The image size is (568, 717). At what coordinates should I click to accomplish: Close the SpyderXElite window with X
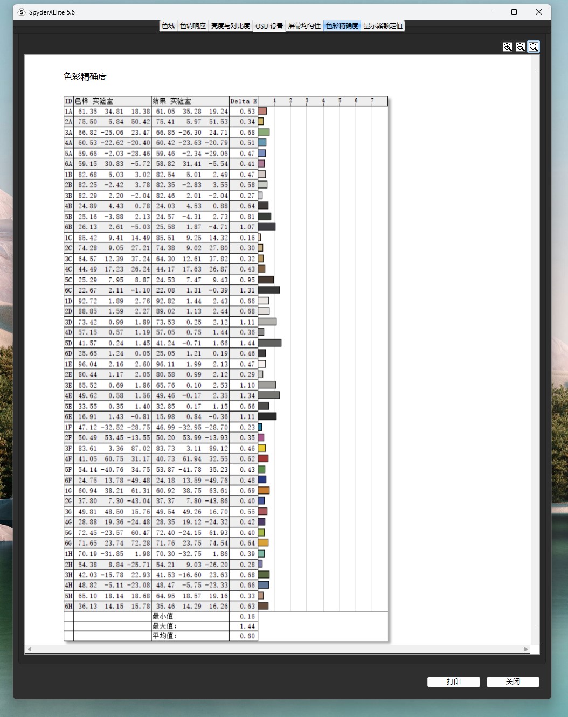click(x=538, y=12)
